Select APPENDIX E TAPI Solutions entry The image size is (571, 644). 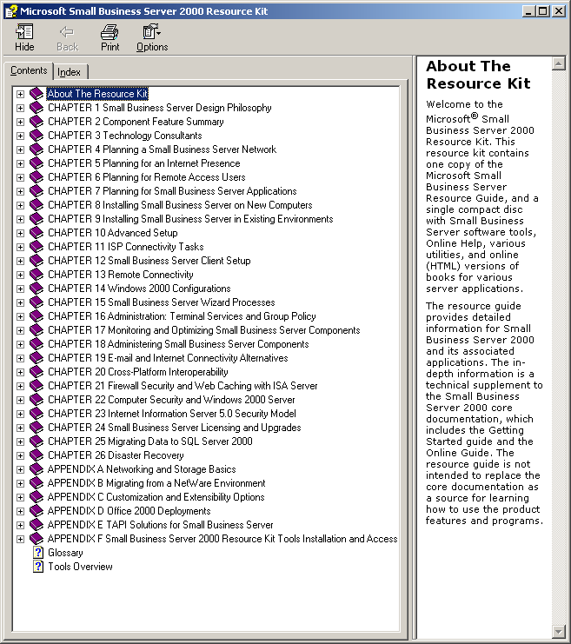[x=161, y=525]
